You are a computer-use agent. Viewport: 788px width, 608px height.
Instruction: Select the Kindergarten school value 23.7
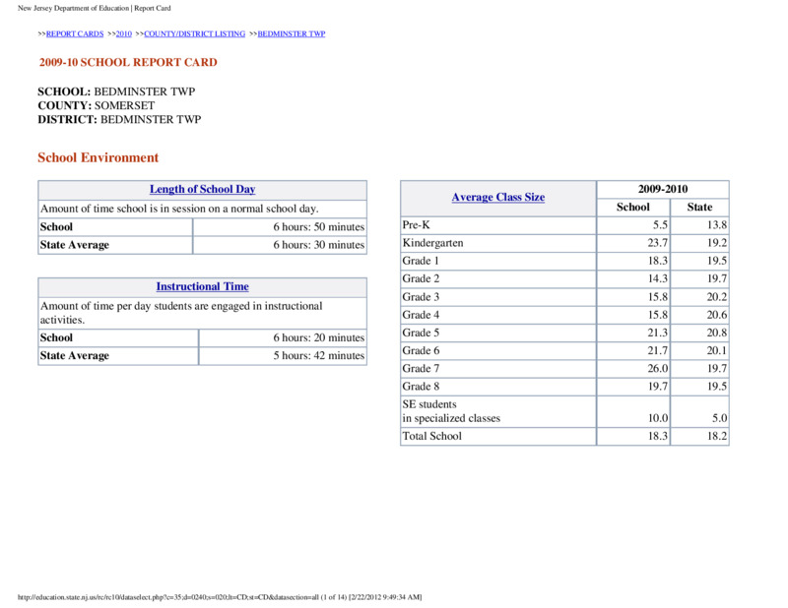click(633, 243)
